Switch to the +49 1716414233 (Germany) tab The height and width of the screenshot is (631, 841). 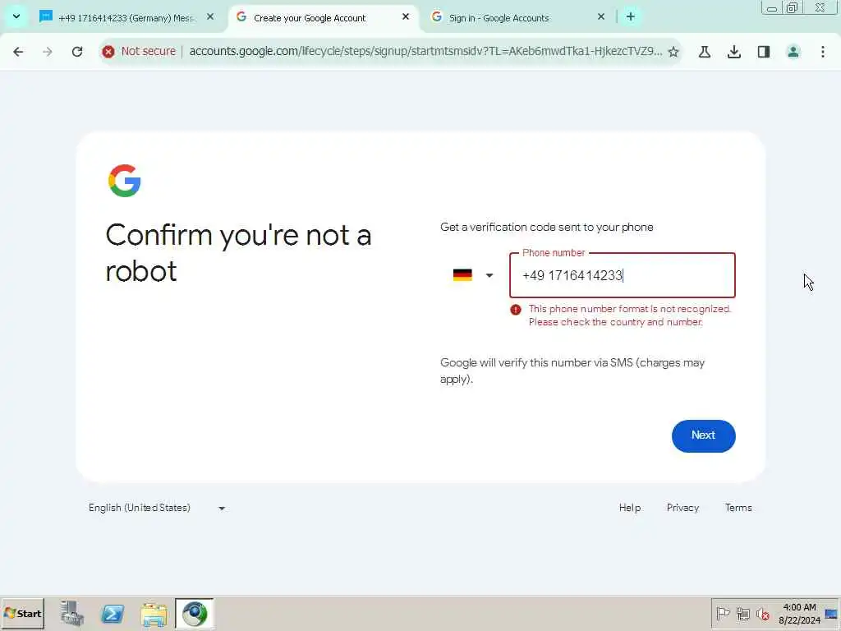click(127, 18)
